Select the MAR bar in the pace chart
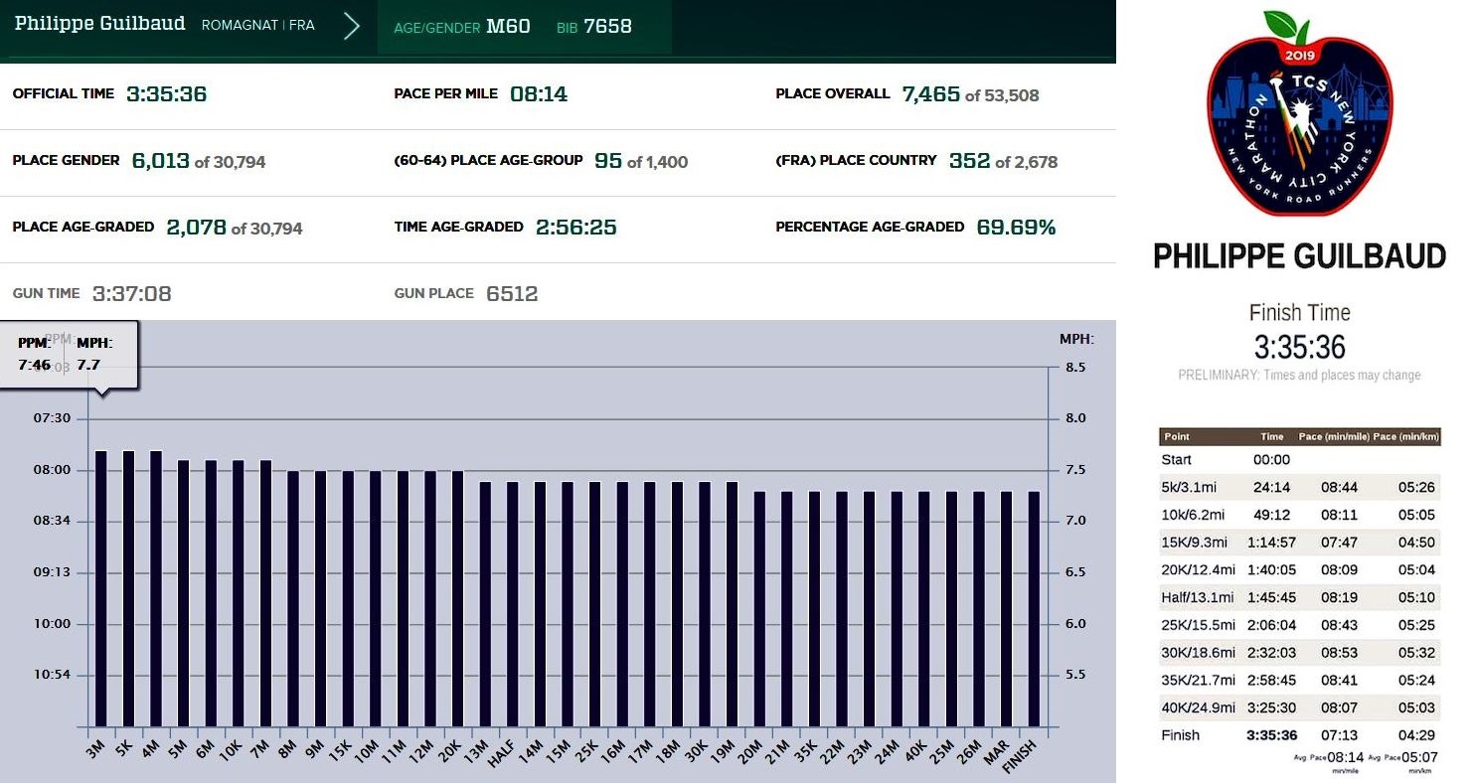The height and width of the screenshot is (783, 1475). (x=1006, y=609)
